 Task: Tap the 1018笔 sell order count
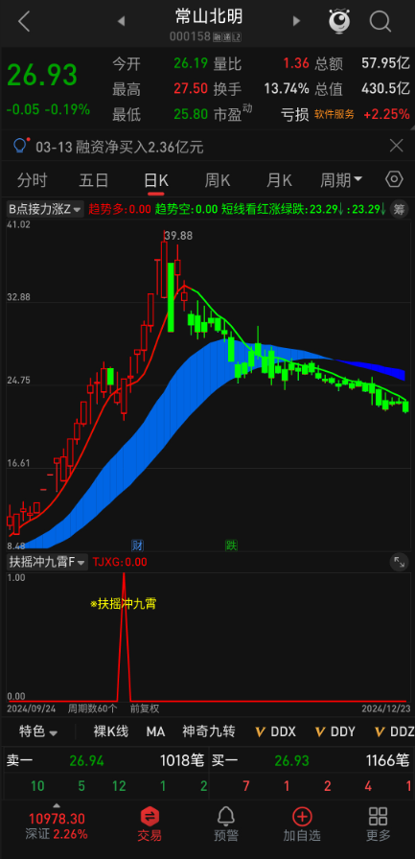(x=182, y=761)
